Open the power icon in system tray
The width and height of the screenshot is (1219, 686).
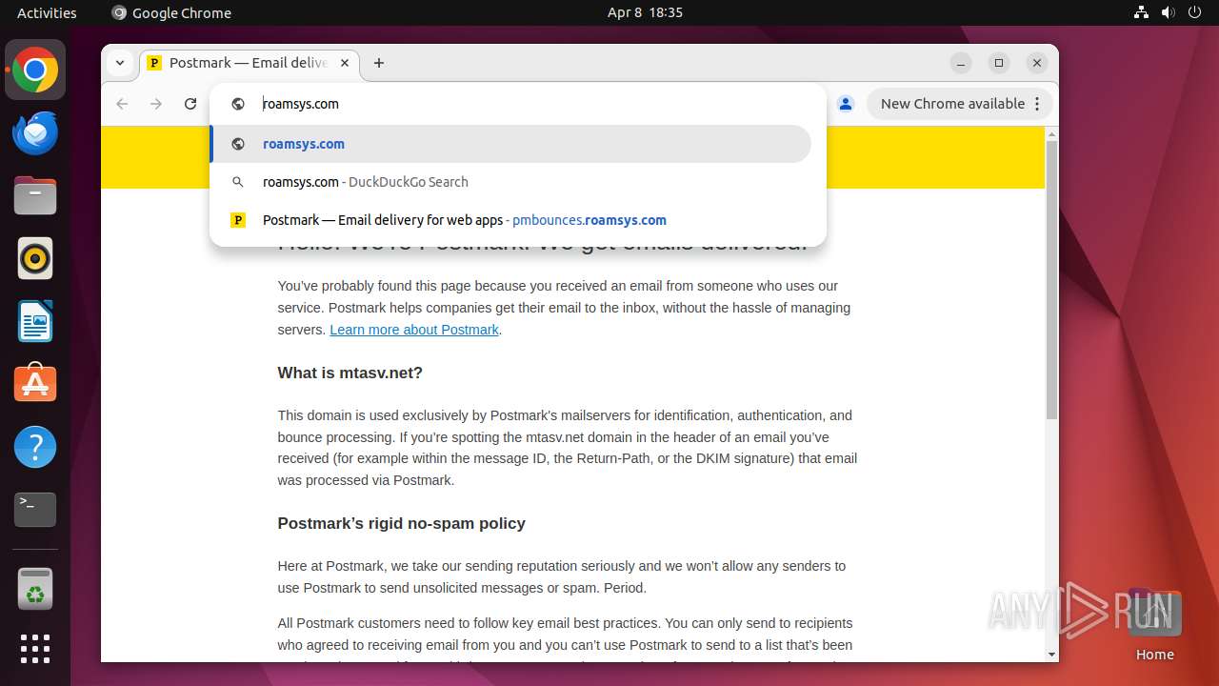click(x=1194, y=12)
